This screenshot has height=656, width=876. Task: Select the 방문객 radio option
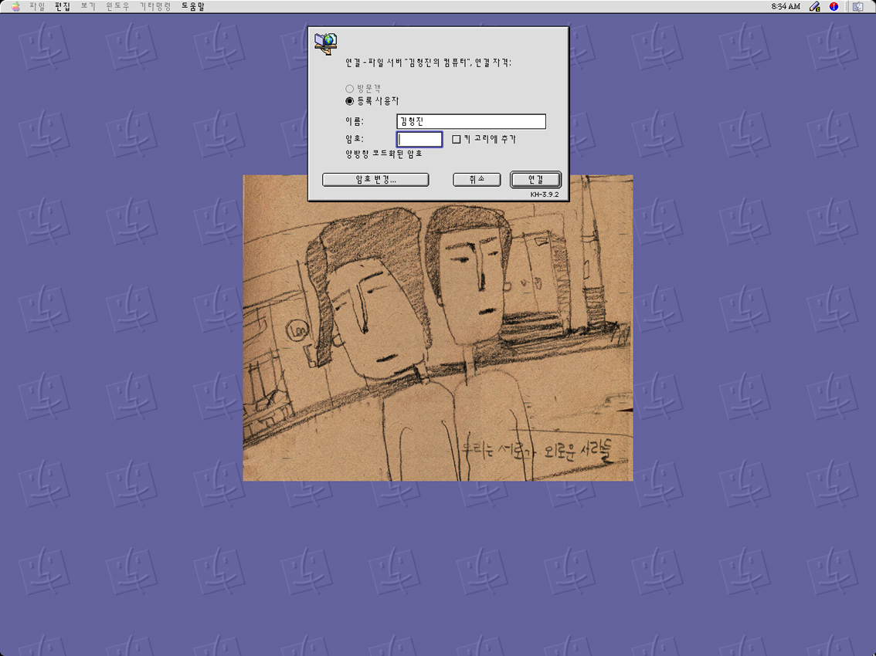pyautogui.click(x=350, y=89)
